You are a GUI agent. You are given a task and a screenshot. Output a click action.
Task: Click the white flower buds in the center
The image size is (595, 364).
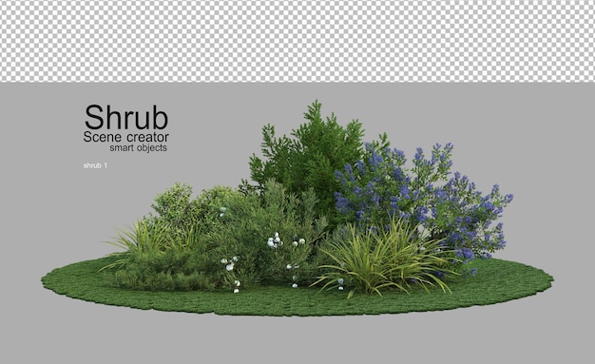point(275,241)
